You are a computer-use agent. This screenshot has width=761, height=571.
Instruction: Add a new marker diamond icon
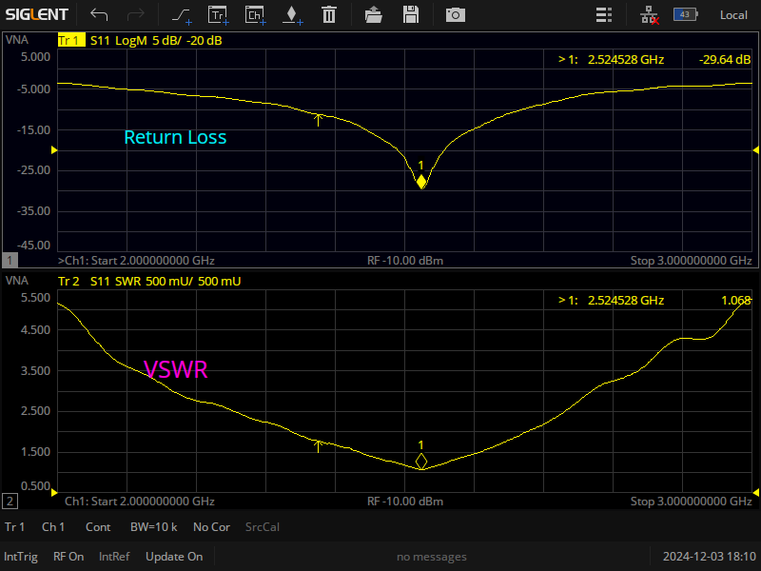click(292, 15)
